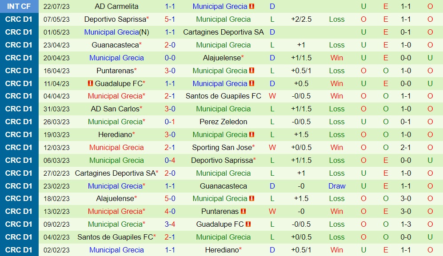Open the INT CF league label
443x256 pixels.
[19, 7]
